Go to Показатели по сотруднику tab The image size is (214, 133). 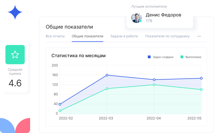[167, 36]
